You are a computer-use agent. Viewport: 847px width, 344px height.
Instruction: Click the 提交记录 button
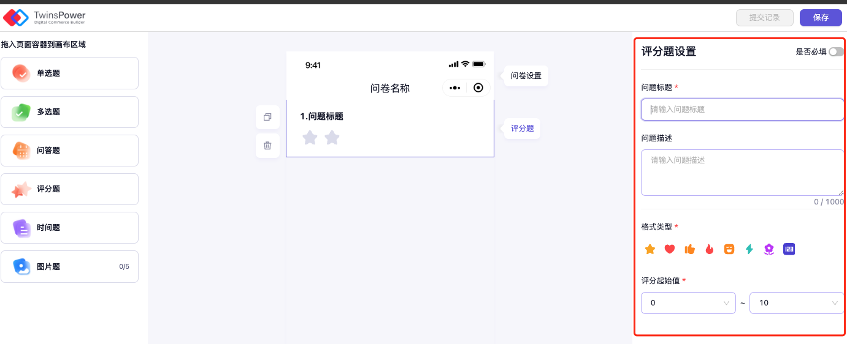764,18
